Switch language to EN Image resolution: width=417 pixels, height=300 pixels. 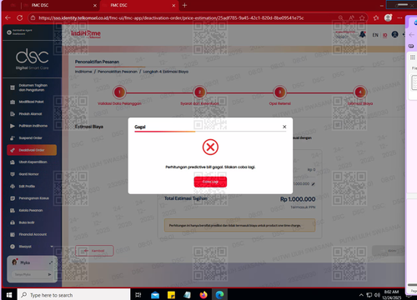pyautogui.click(x=375, y=35)
